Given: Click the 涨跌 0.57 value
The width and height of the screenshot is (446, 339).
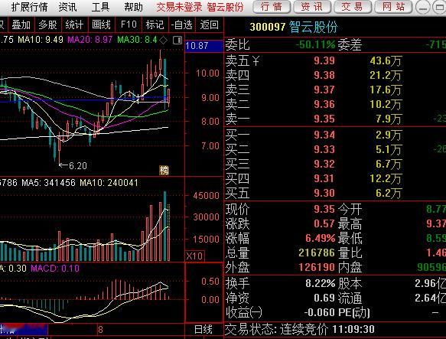Looking at the screenshot, I should (x=324, y=223).
